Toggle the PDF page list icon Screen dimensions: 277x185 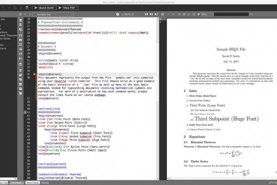162,14
